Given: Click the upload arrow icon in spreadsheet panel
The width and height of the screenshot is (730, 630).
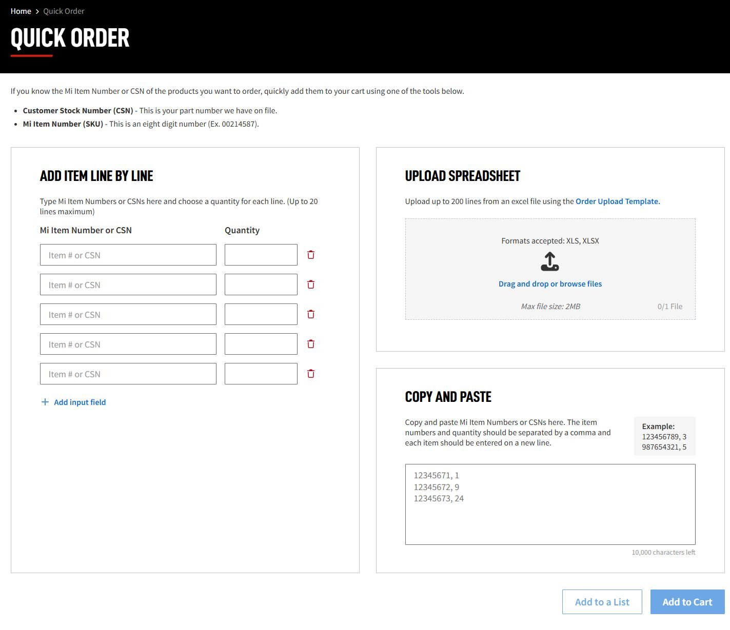Looking at the screenshot, I should 550,262.
